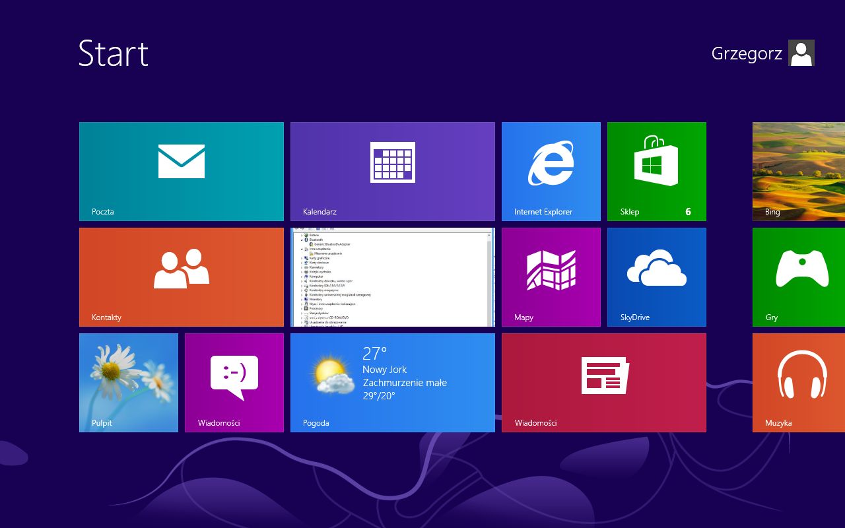The image size is (845, 528).
Task: Open the Bing landscape photo tile
Action: pos(799,172)
